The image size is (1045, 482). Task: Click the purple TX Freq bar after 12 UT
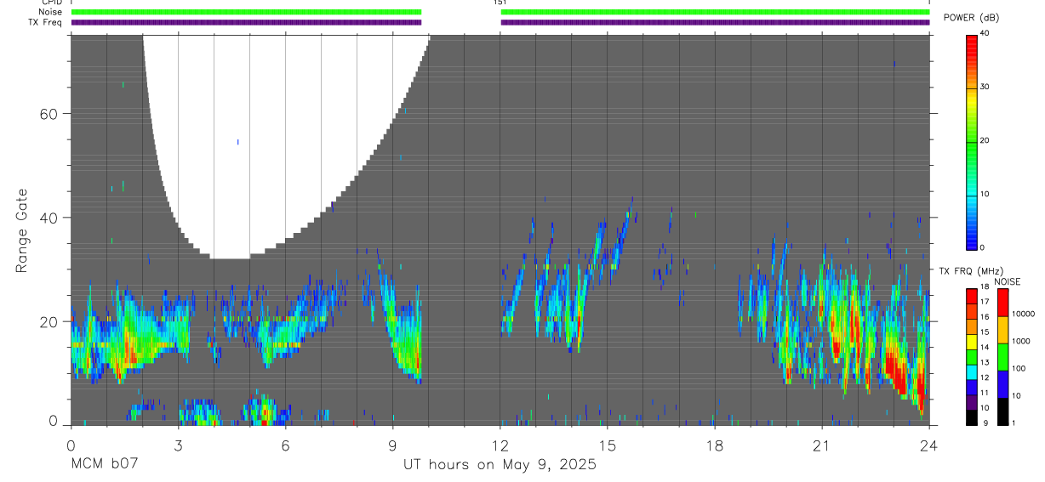click(715, 22)
